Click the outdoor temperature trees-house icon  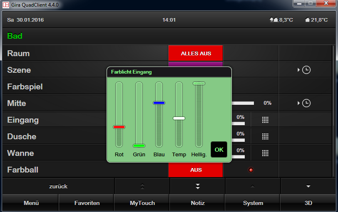click(274, 20)
